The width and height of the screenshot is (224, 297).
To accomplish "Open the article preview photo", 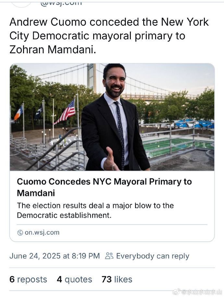I will 112,117.
